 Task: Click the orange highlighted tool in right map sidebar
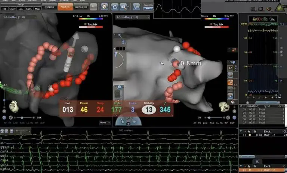tap(231, 82)
